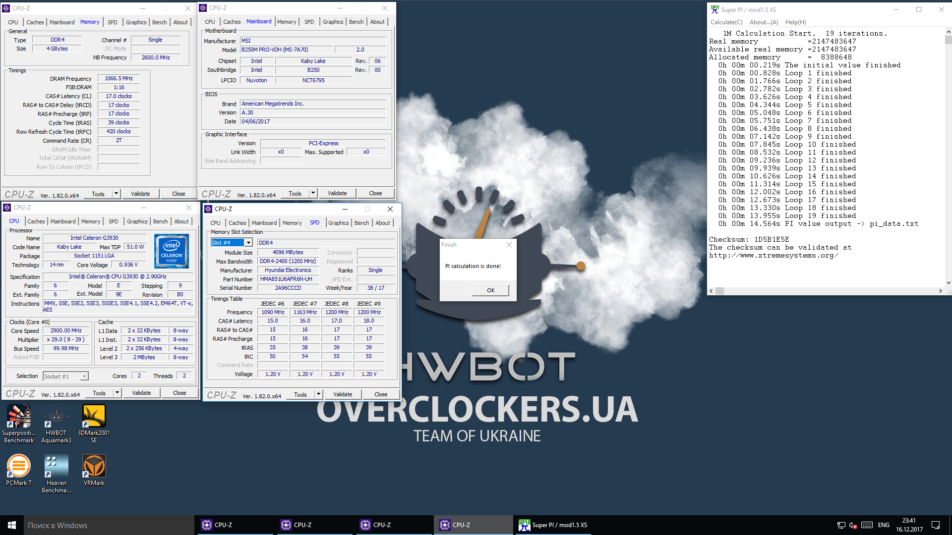Click OK in the Finish dialog
Viewport: 952px width, 535px height.
(x=490, y=290)
